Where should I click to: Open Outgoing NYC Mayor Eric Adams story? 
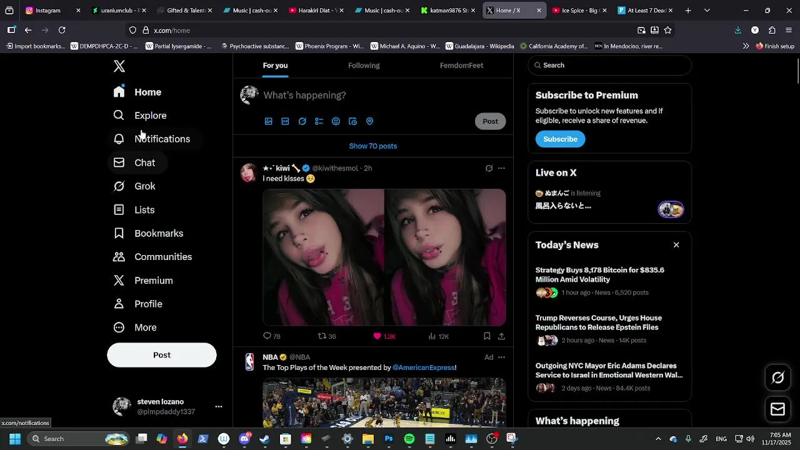click(x=609, y=371)
